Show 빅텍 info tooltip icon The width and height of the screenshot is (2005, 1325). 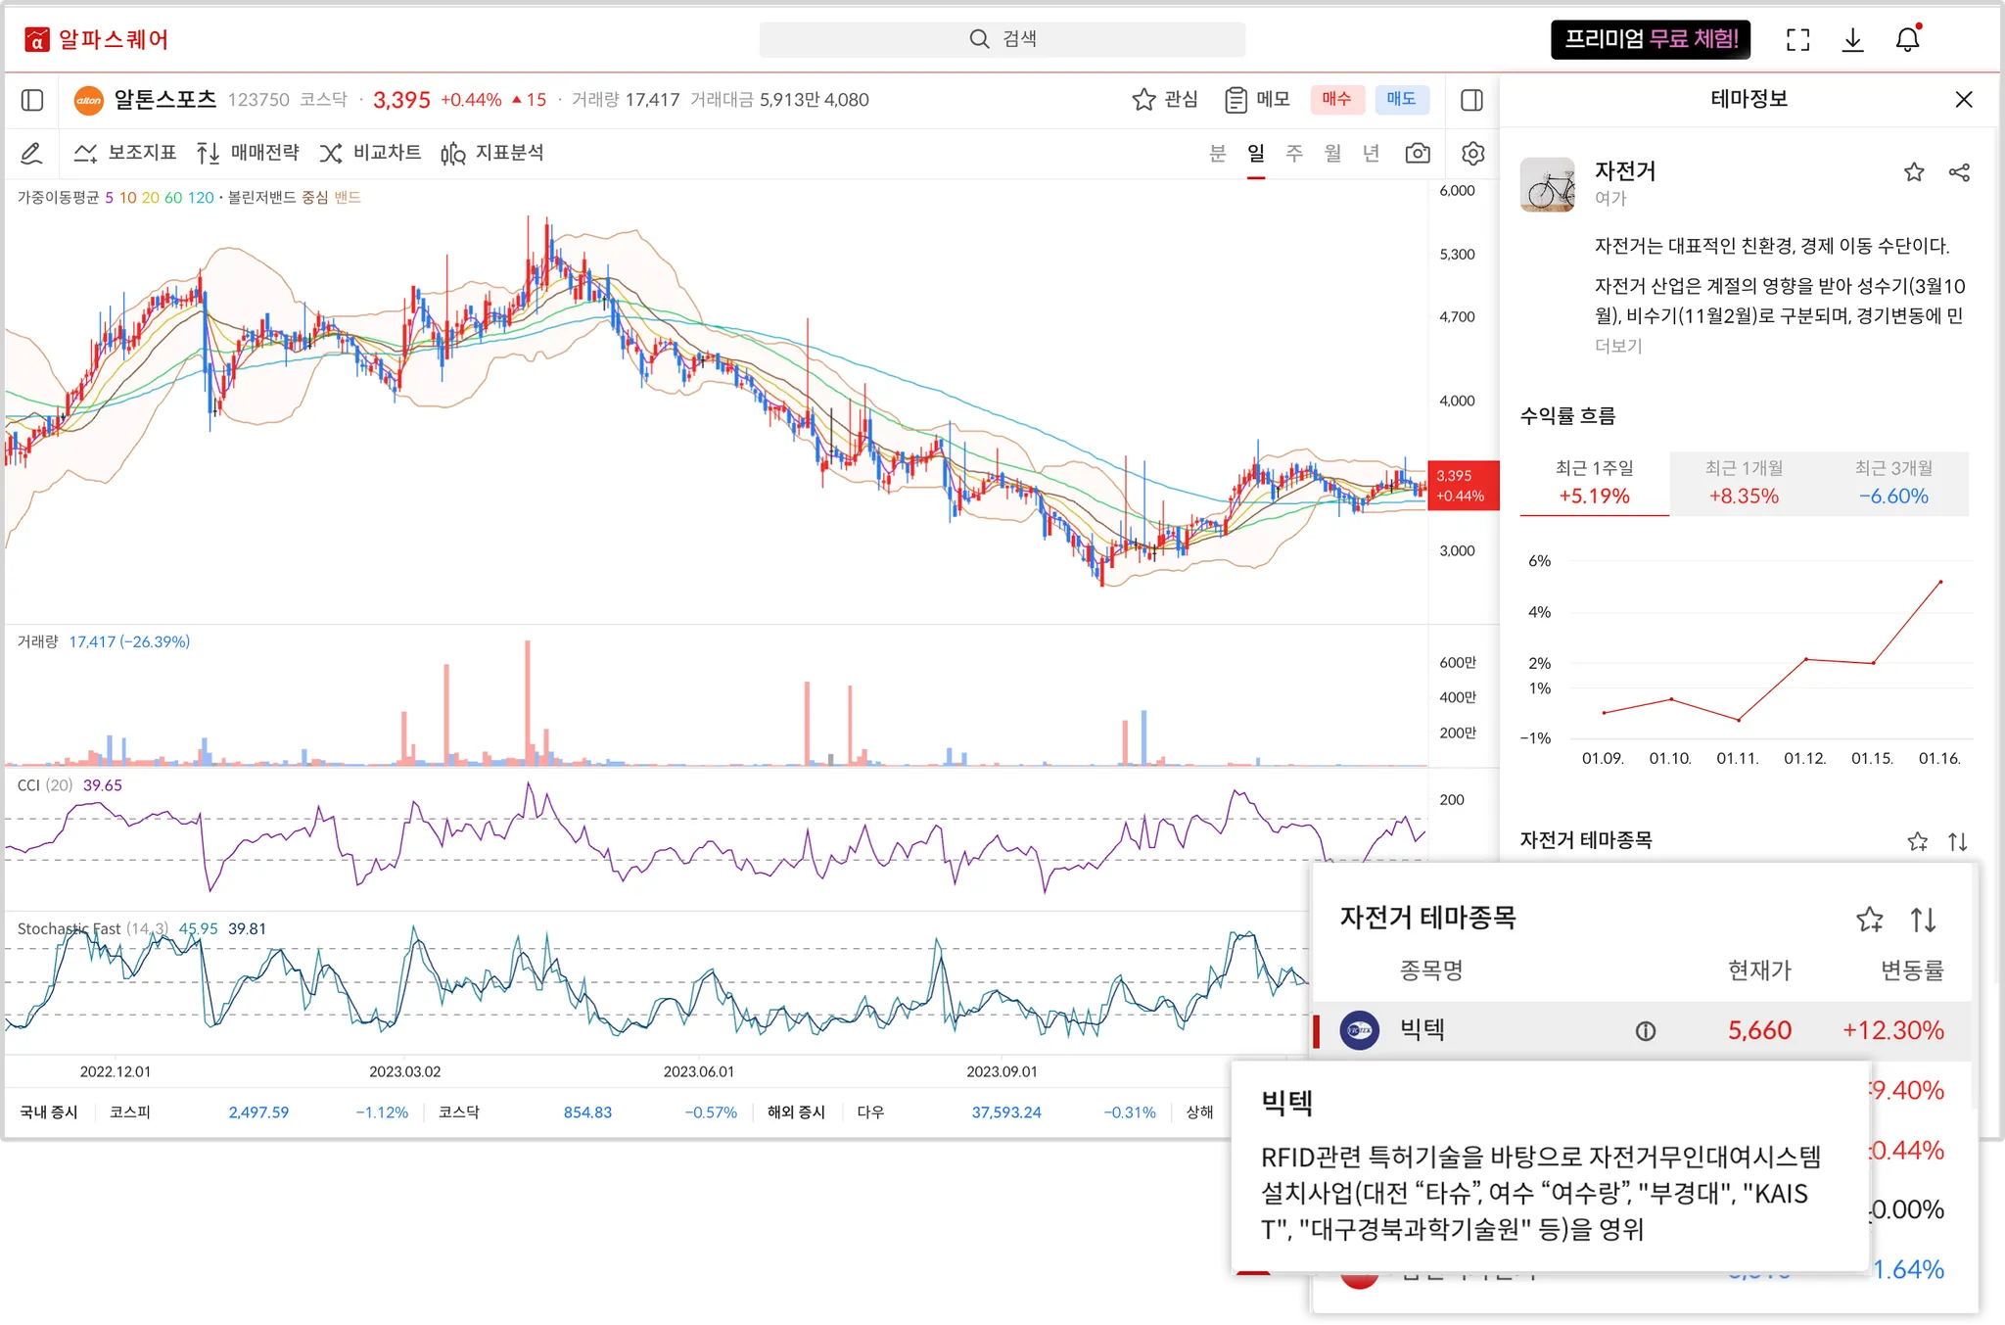click(1646, 1030)
